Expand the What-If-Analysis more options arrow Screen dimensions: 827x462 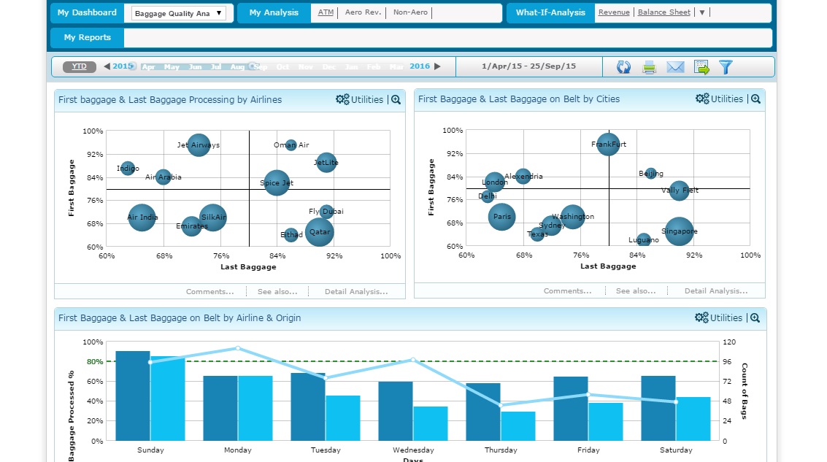coord(702,12)
